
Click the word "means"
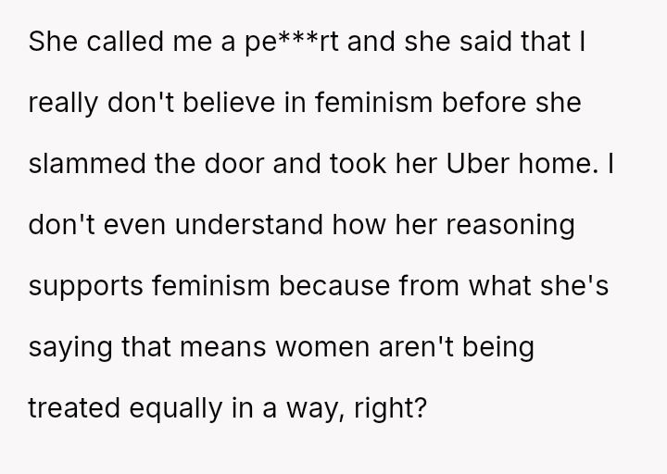tap(223, 348)
